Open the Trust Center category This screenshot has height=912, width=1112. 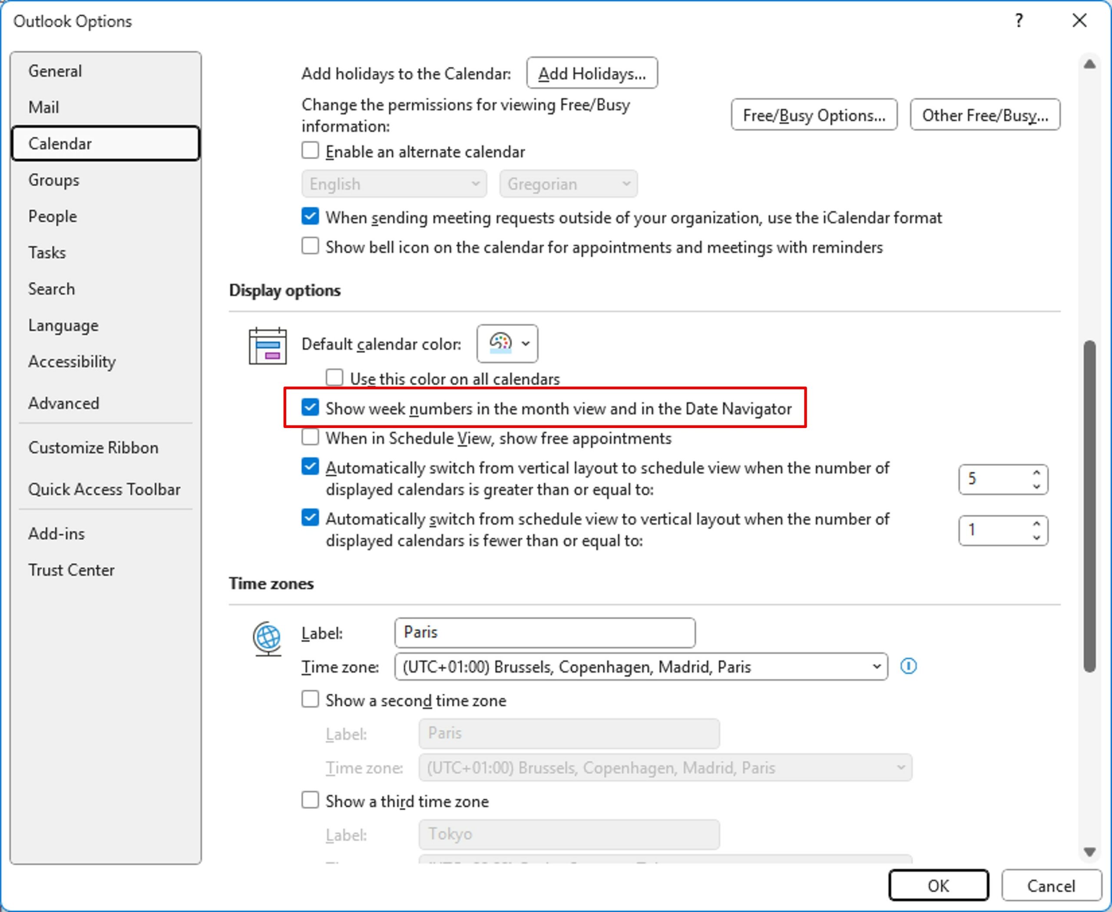click(x=72, y=570)
